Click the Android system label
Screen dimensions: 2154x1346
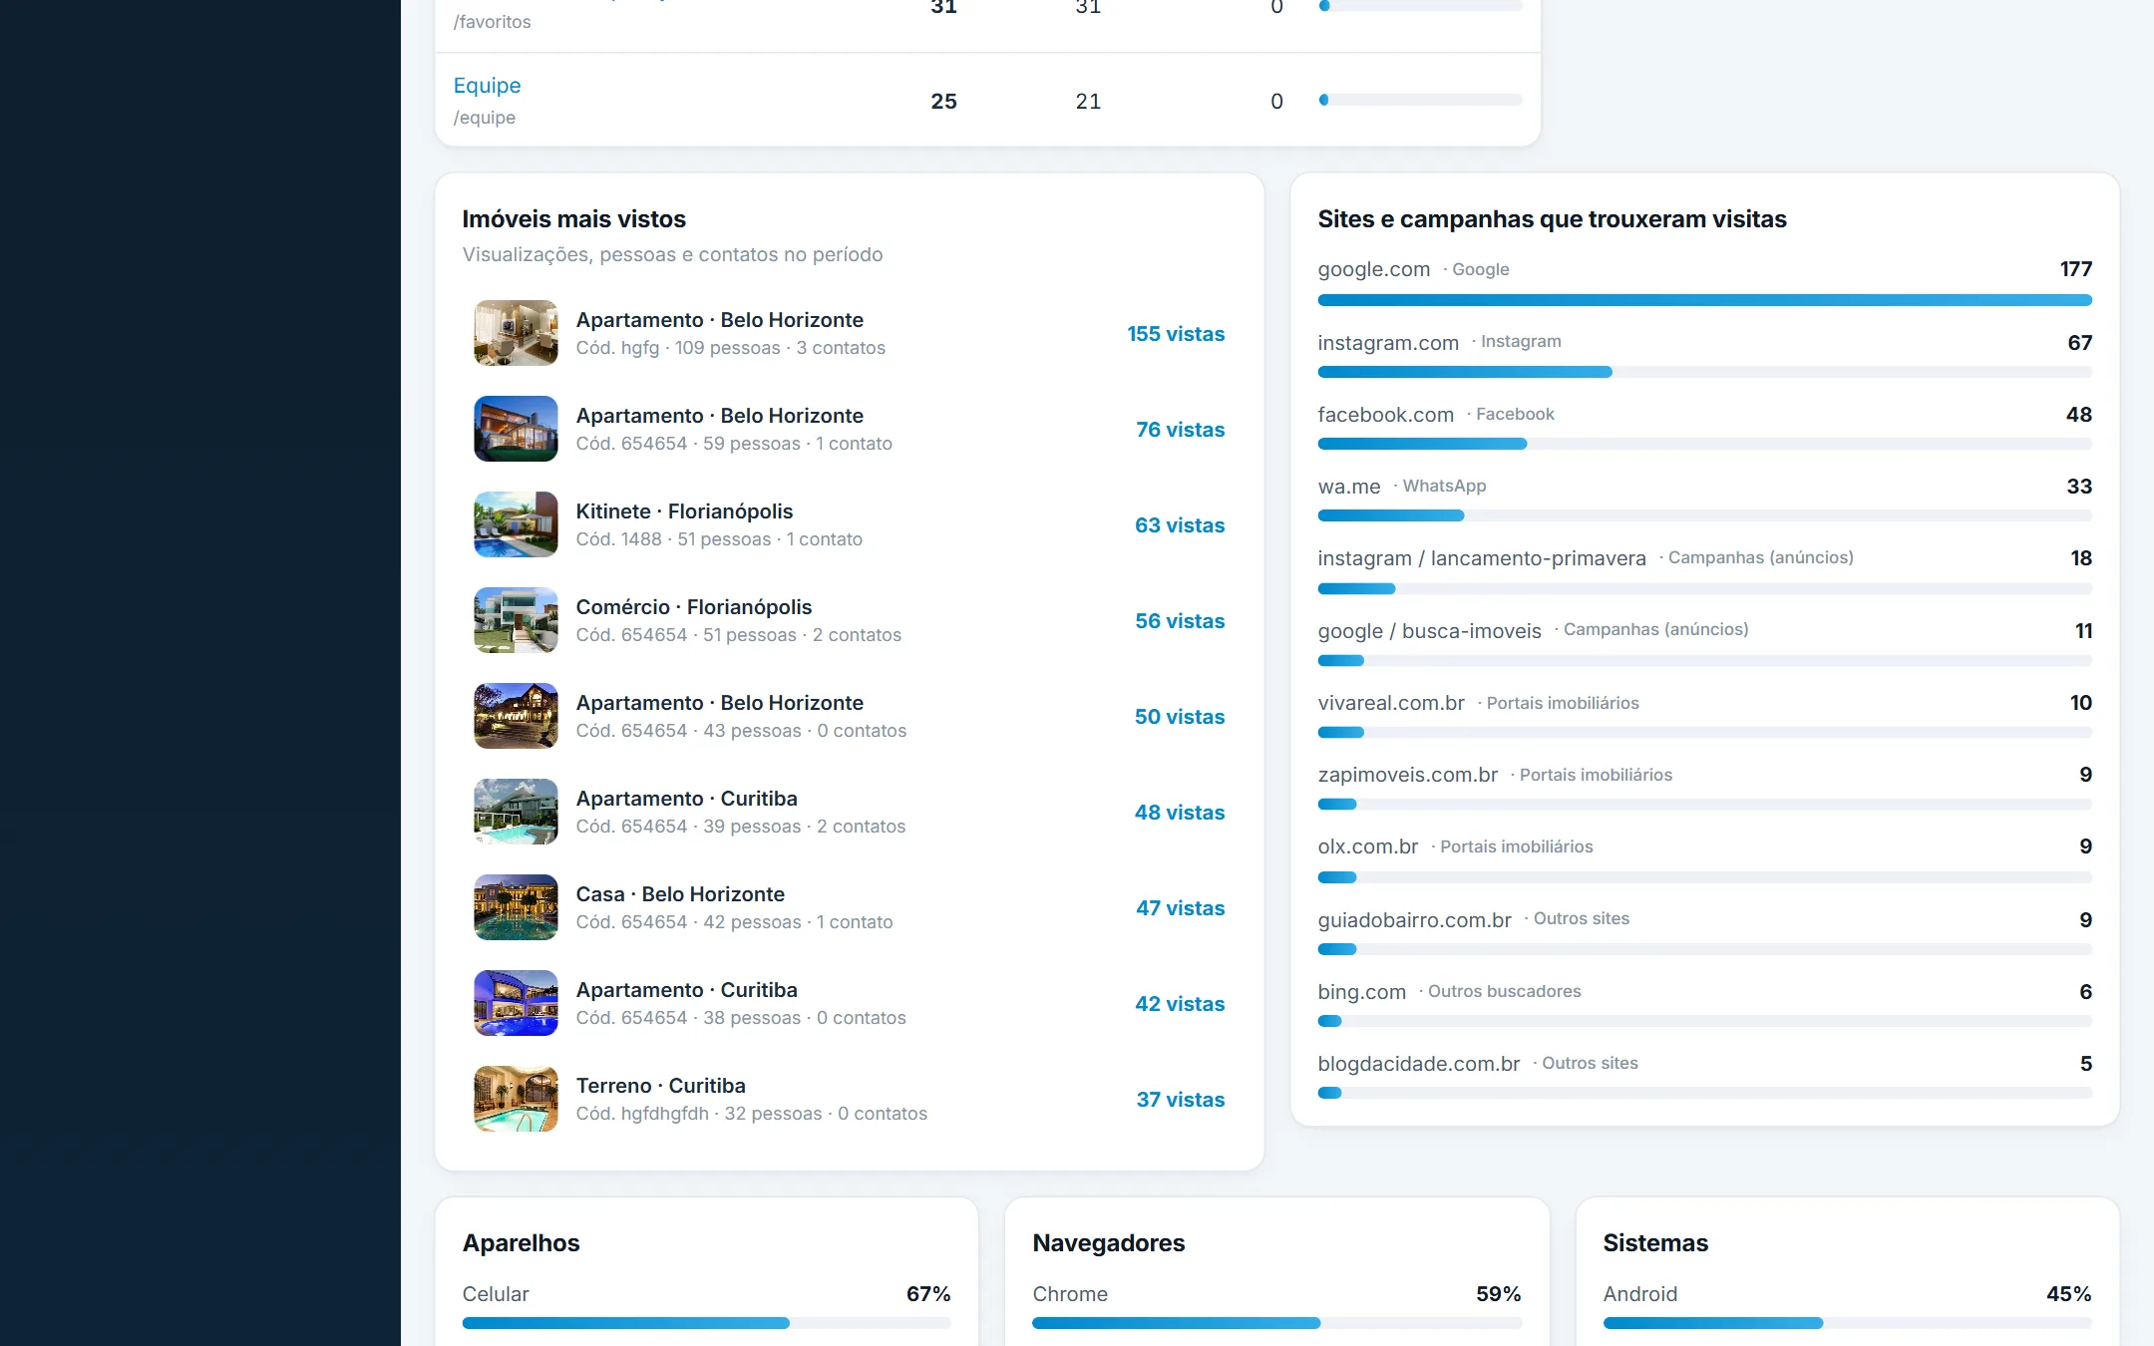pyautogui.click(x=1639, y=1294)
